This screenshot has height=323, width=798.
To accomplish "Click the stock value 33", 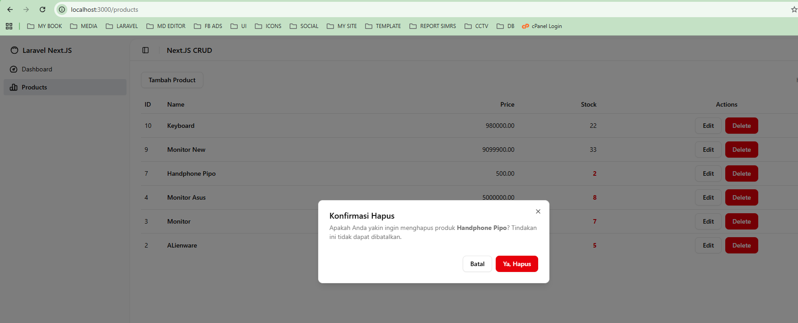I will coord(593,150).
